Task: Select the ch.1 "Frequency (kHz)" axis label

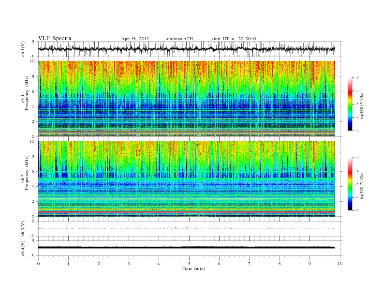Action: click(27, 93)
